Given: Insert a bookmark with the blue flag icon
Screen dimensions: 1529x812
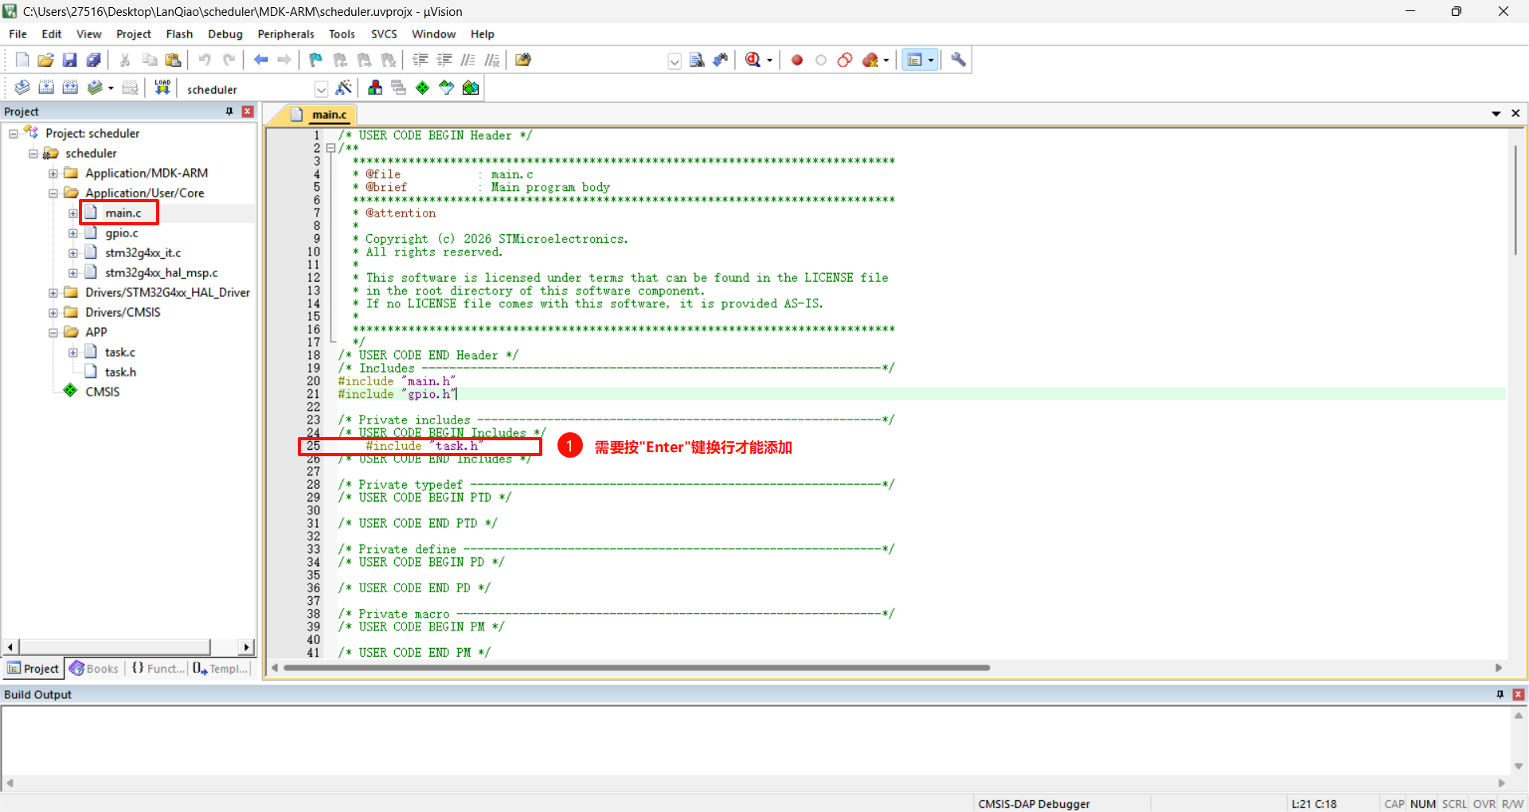Looking at the screenshot, I should click(x=316, y=60).
